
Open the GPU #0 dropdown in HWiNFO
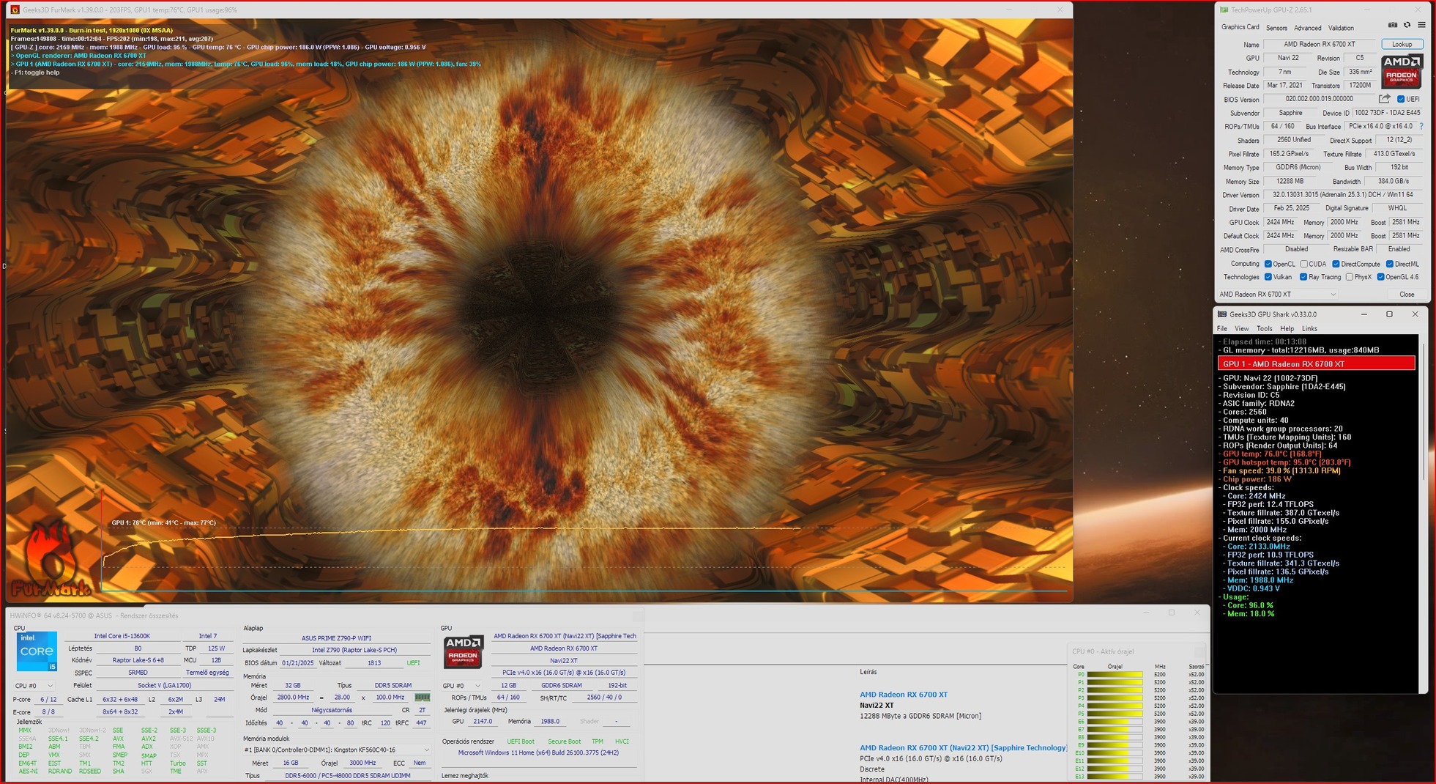463,686
